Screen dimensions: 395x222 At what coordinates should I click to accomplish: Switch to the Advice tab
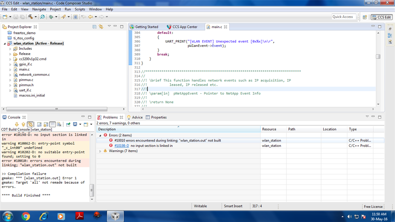(135, 117)
